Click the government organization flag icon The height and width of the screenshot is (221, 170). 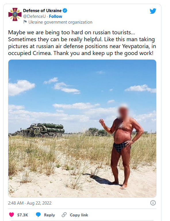coord(25,22)
